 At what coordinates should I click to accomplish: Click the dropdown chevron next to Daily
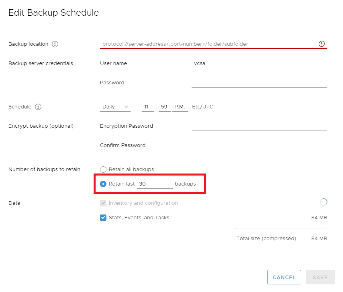[126, 107]
